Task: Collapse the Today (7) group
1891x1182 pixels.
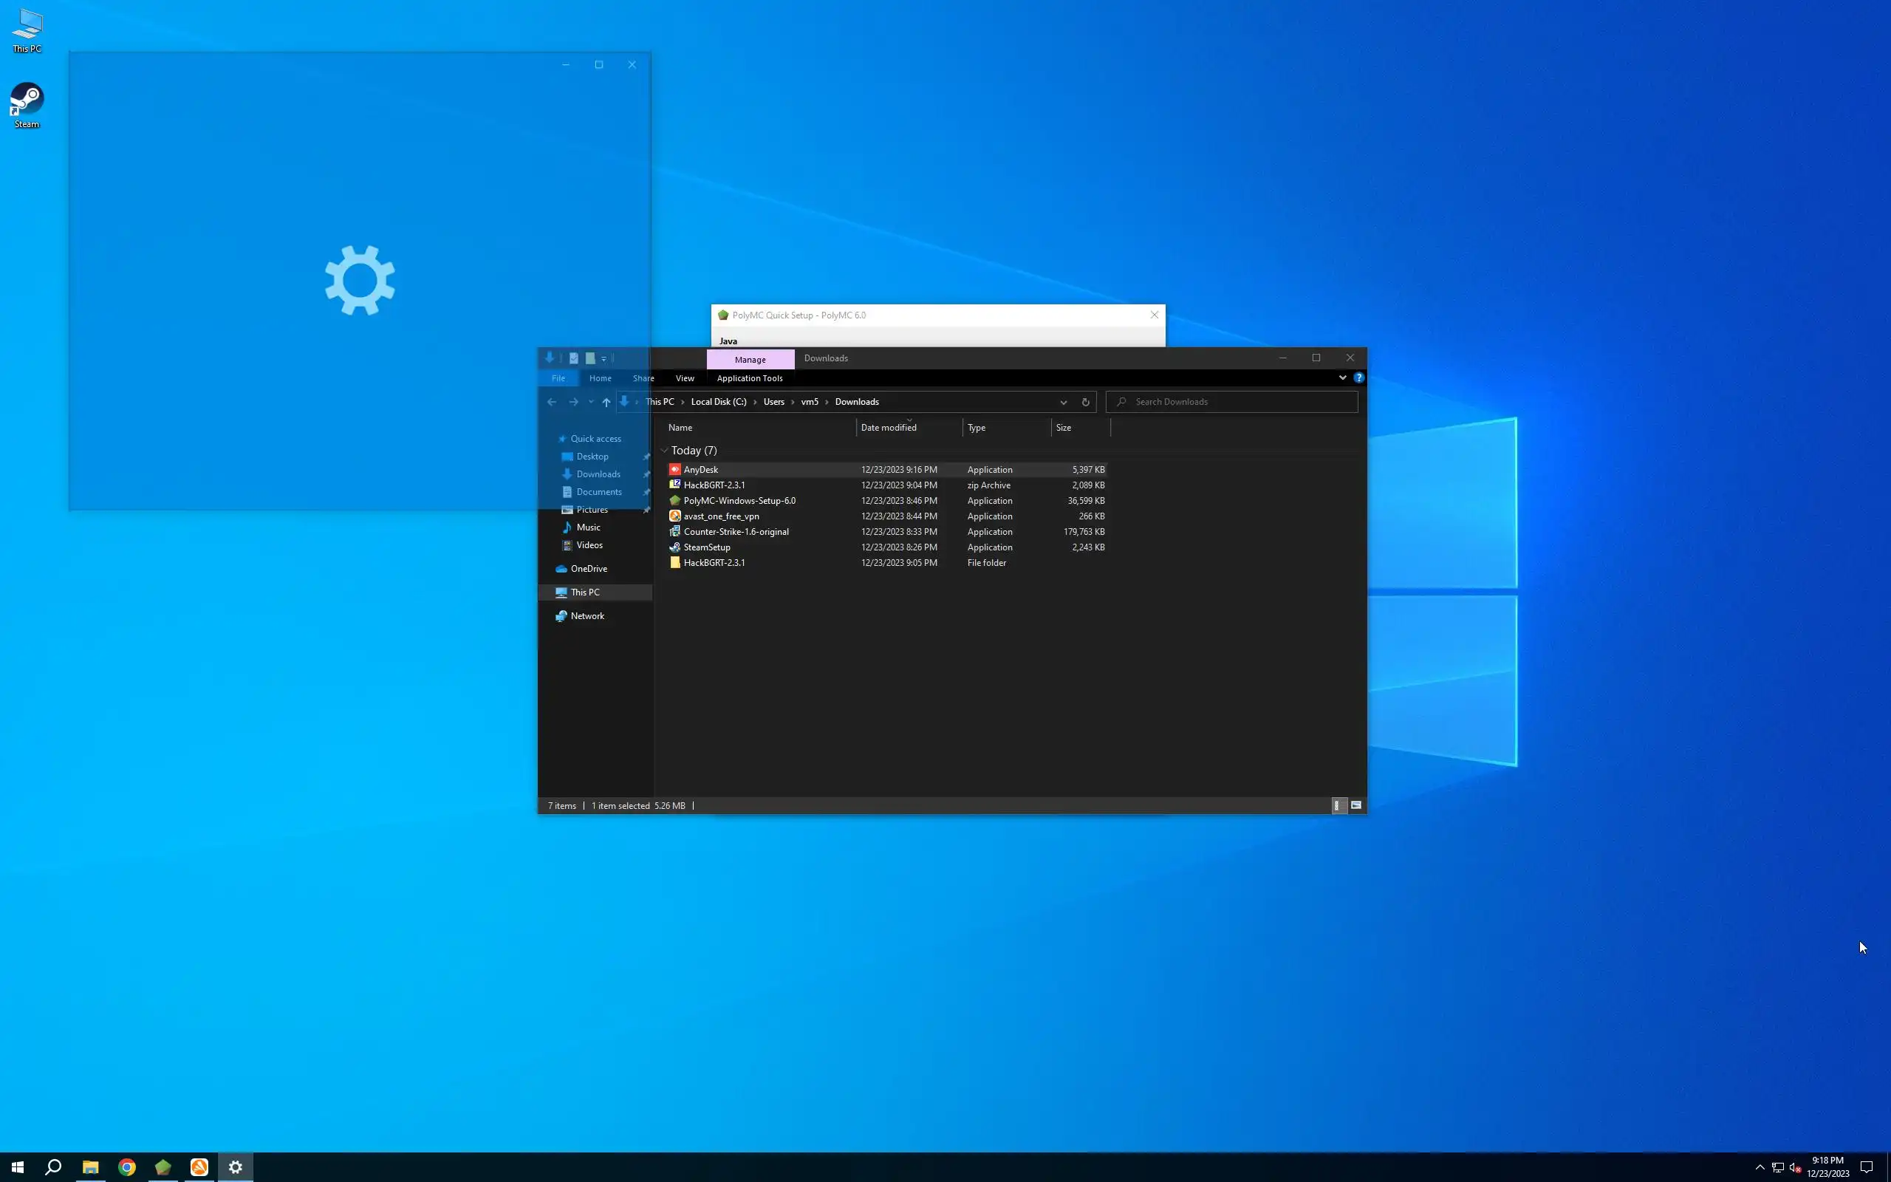Action: [x=664, y=451]
